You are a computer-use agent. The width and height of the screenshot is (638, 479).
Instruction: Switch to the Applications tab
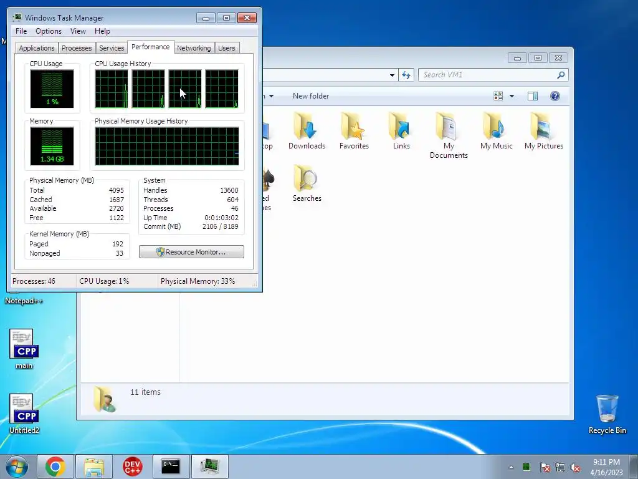37,48
